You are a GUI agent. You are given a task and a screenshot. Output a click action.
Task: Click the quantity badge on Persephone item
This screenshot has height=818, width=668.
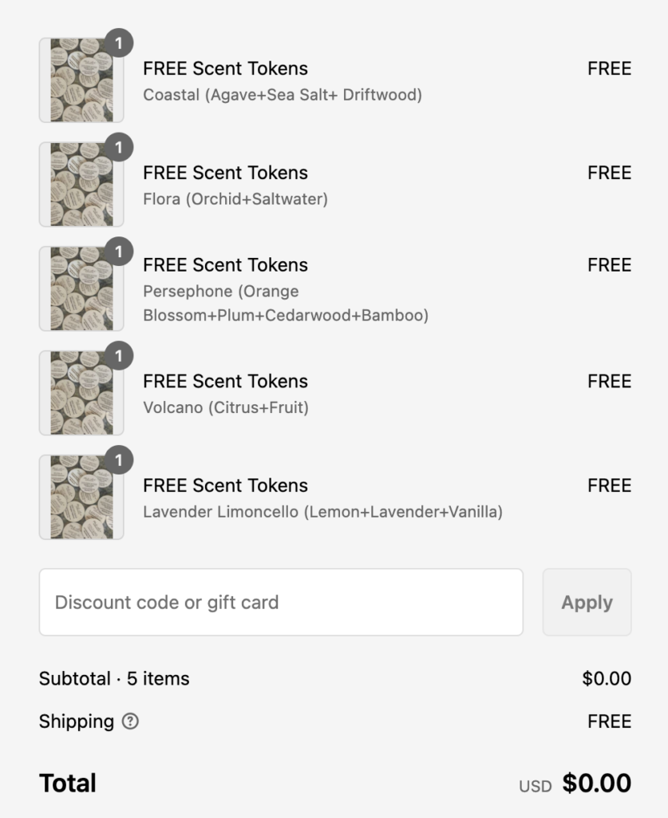click(119, 252)
